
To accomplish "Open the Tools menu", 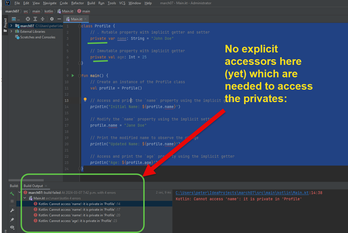I will (x=112, y=3).
